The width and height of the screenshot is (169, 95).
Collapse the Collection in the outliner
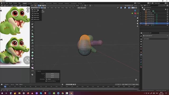(143, 9)
